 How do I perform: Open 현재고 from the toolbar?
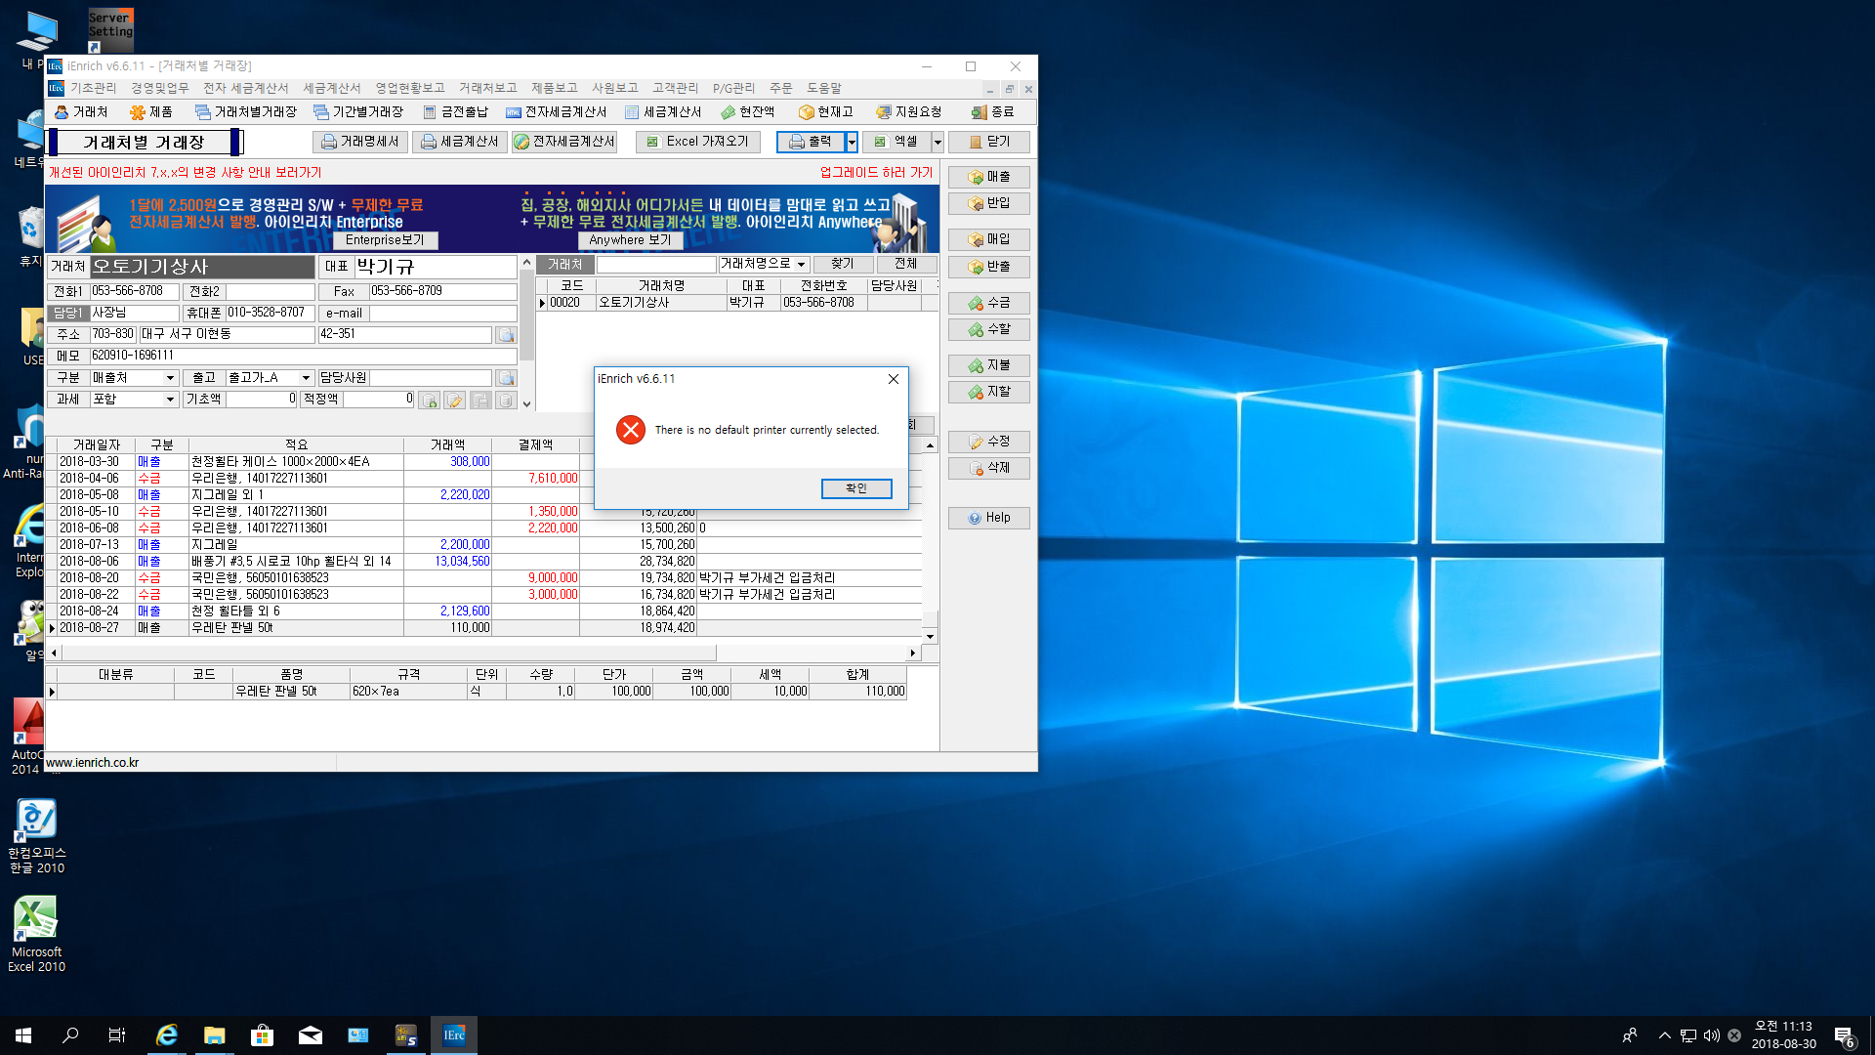[825, 112]
